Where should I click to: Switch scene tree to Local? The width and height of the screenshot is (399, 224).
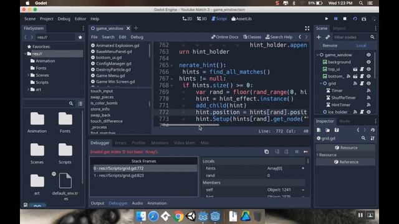coord(361,45)
